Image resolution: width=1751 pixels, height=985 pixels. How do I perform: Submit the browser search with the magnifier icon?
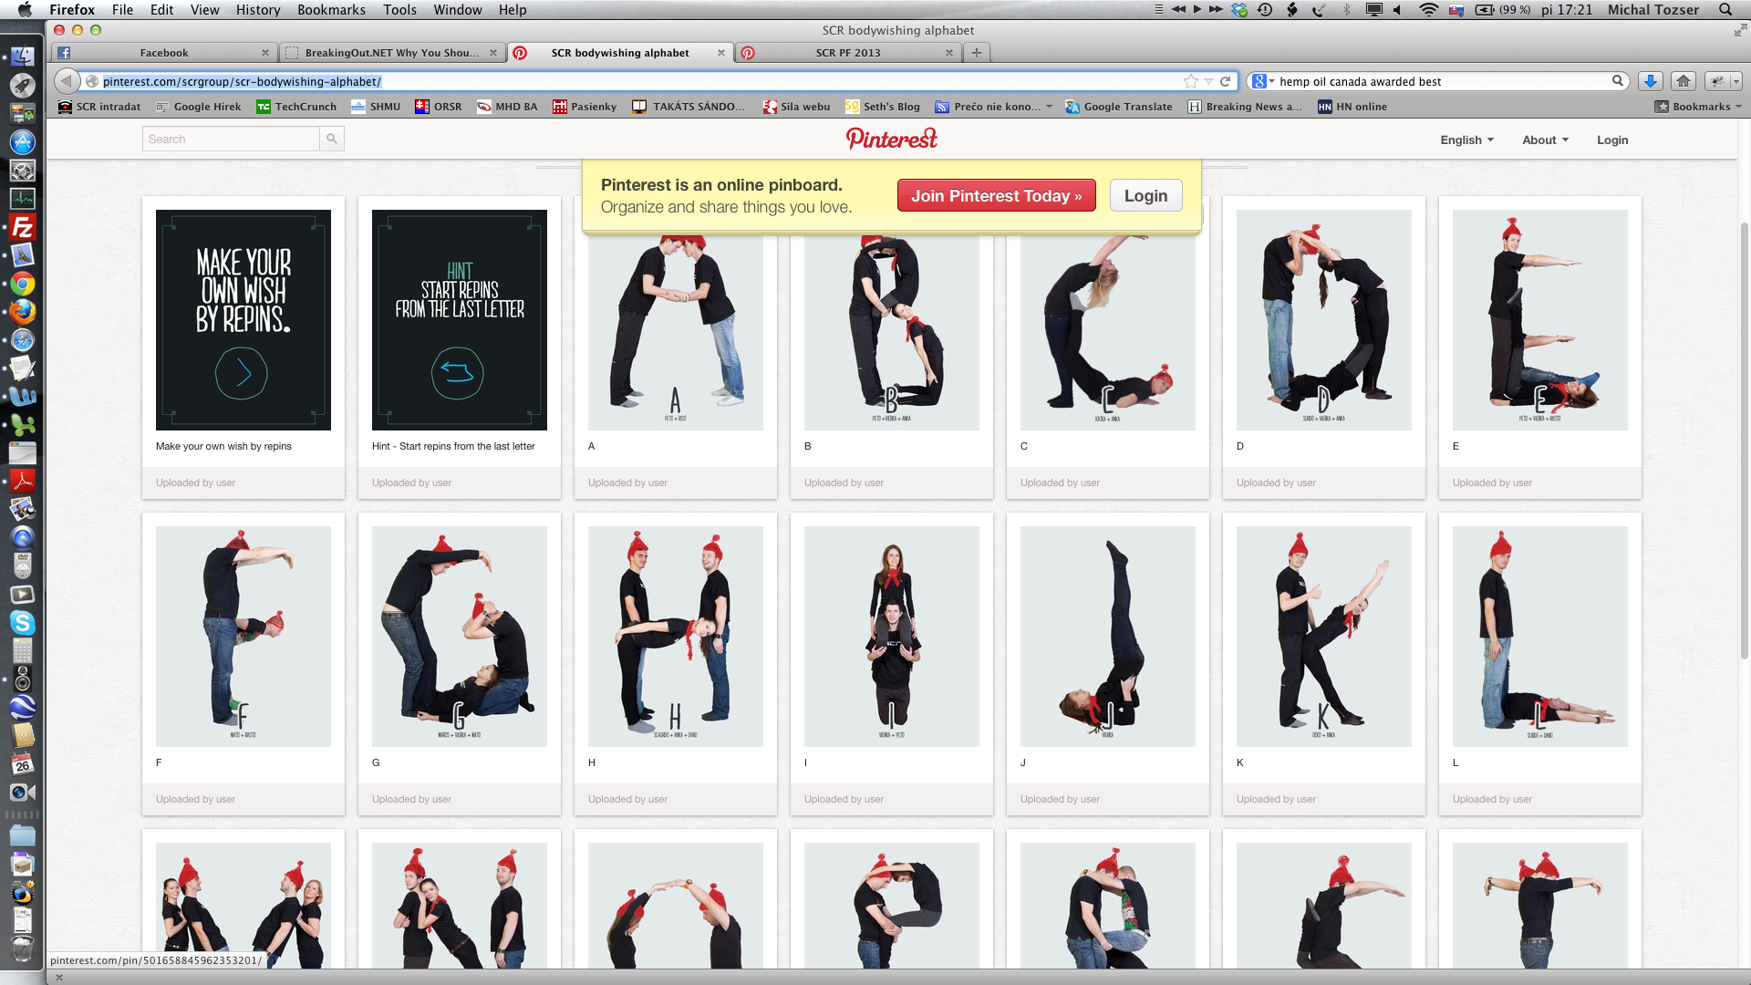click(x=1617, y=80)
